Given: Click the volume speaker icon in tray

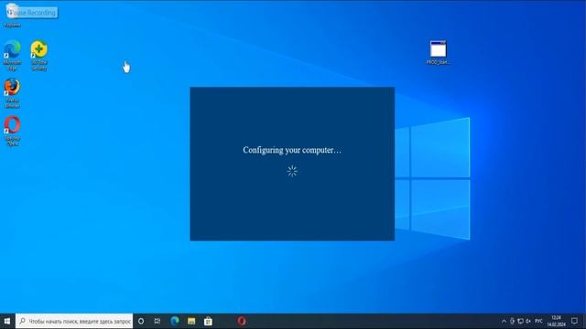Looking at the screenshot, I should tap(528, 321).
